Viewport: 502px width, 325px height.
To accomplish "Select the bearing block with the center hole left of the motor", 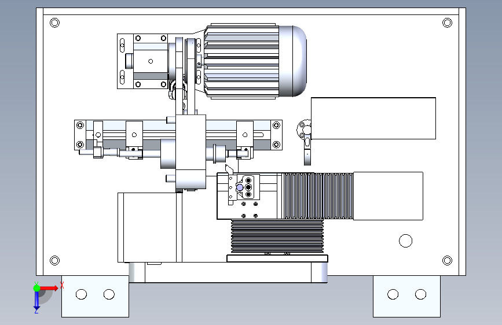I will (151, 61).
